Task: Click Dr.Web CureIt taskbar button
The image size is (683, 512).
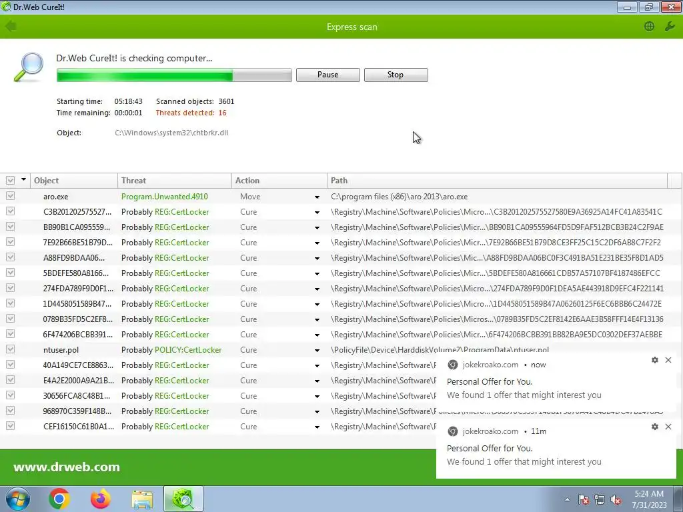Action: click(x=183, y=499)
